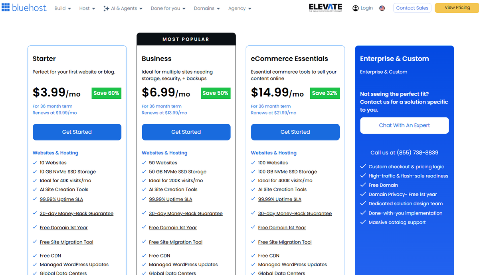Screen dimensions: 479x275
Task: Click the $3.99/mo price
Action: click(x=57, y=92)
